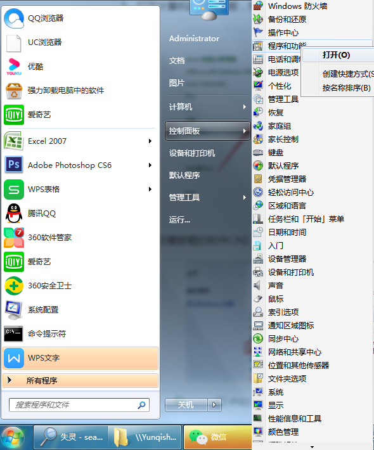Open 腾讯QQ penguin icon
This screenshot has height=450, width=374.
pyautogui.click(x=14, y=213)
